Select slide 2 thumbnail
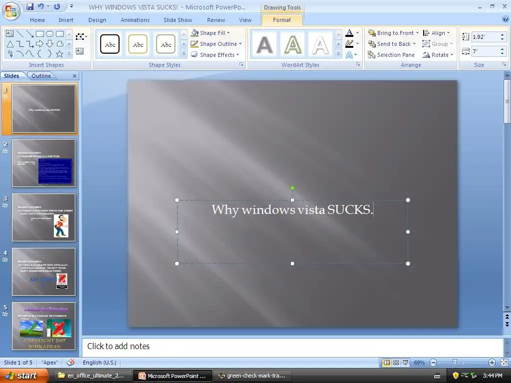Image resolution: width=511 pixels, height=383 pixels. coord(44,163)
